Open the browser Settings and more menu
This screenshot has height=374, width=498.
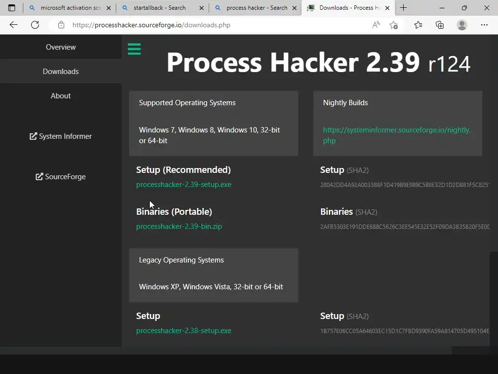click(484, 25)
